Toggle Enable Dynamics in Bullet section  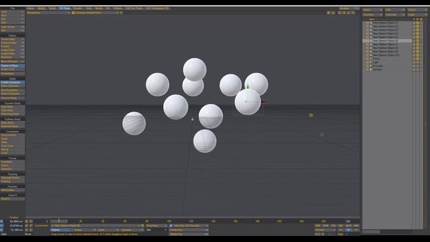13,82
